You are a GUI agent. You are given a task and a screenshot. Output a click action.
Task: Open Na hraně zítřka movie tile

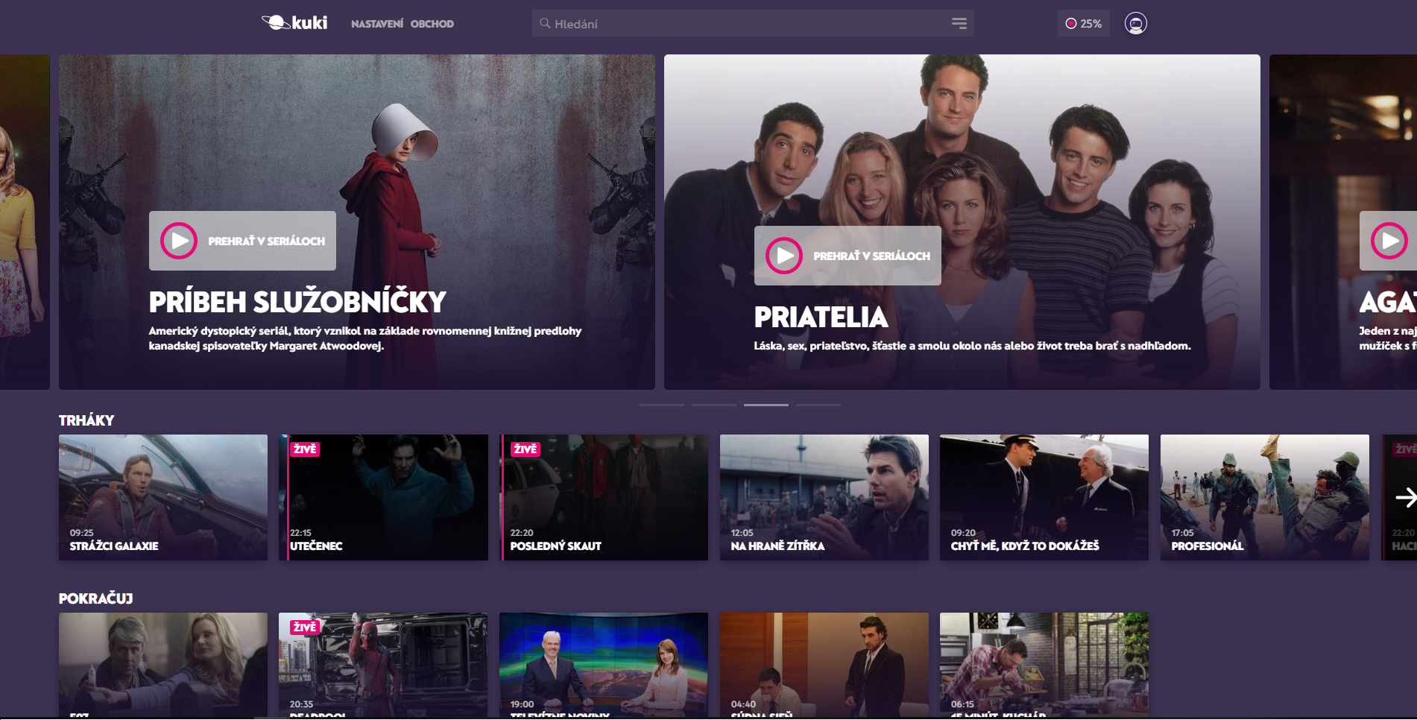824,497
